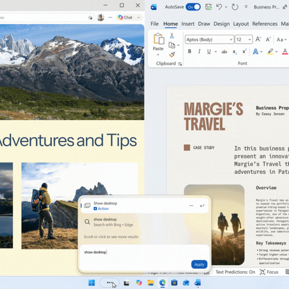Image resolution: width=289 pixels, height=289 pixels.
Task: Click the two hikers sunset image in Word
Action: coord(214,225)
